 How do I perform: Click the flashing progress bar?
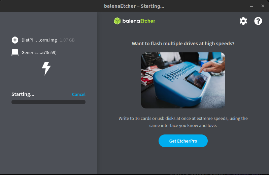click(48, 102)
